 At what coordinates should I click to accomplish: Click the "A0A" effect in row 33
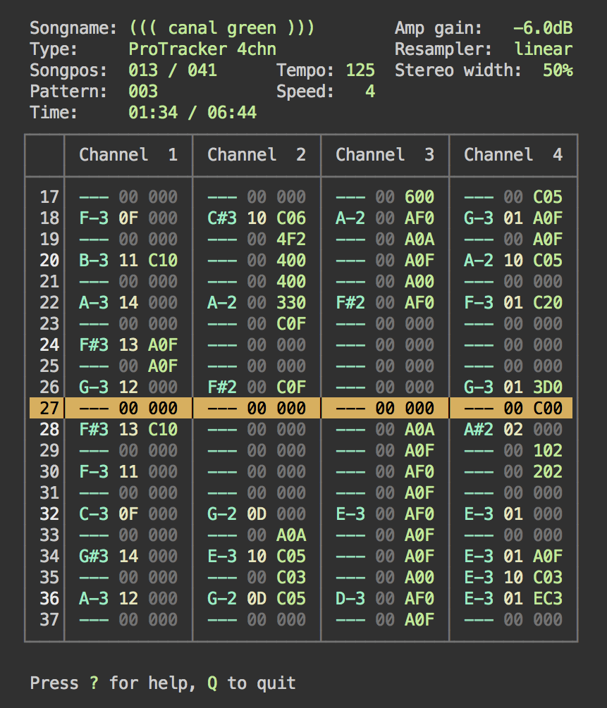[291, 535]
